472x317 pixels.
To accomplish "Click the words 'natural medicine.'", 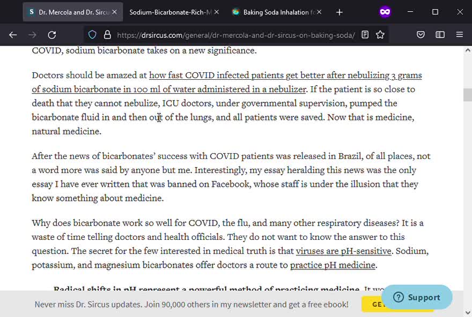I will (x=67, y=131).
